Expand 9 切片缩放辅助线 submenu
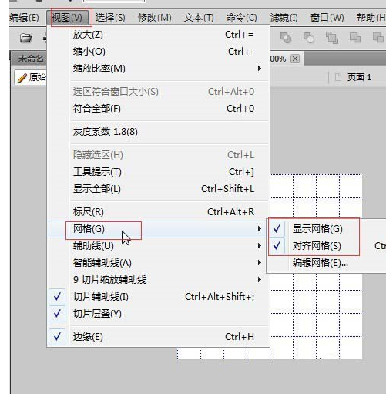Image resolution: width=386 pixels, height=394 pixels. (x=159, y=280)
